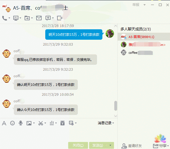Open the send button options arrow
This screenshot has height=149, width=170.
coord(110,145)
